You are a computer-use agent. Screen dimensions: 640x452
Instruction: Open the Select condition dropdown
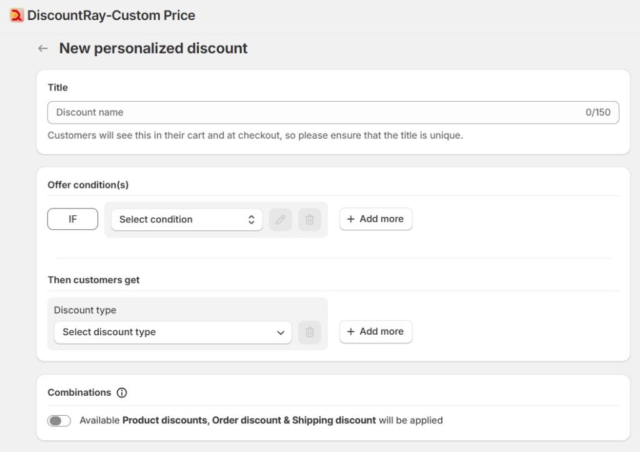186,219
